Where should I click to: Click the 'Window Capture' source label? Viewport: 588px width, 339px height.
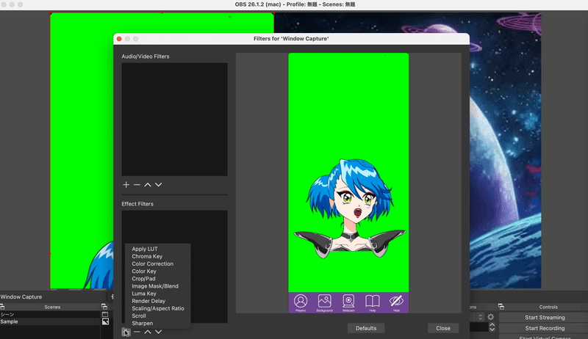pos(21,296)
